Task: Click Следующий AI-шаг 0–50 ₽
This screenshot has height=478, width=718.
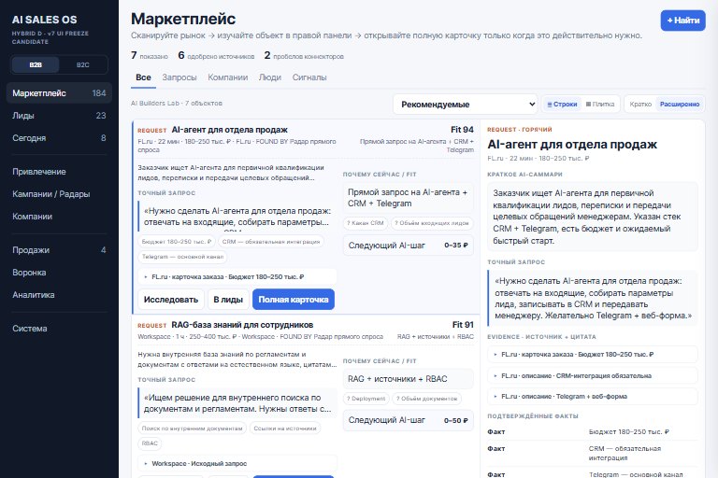Action: 409,420
